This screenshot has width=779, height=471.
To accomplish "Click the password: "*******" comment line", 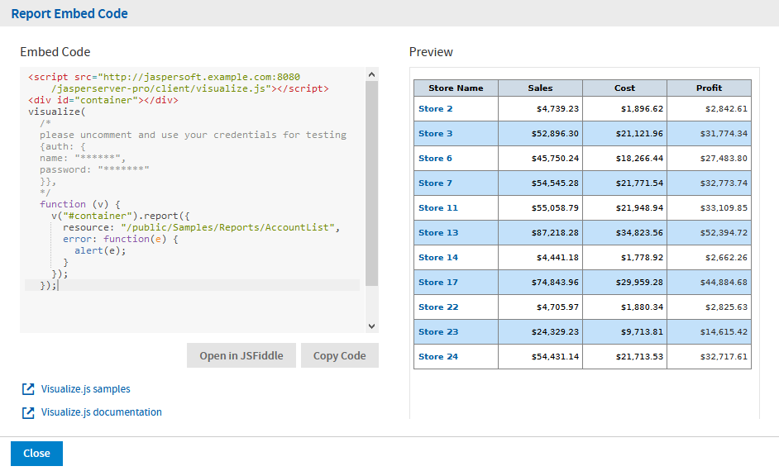I will (x=94, y=169).
